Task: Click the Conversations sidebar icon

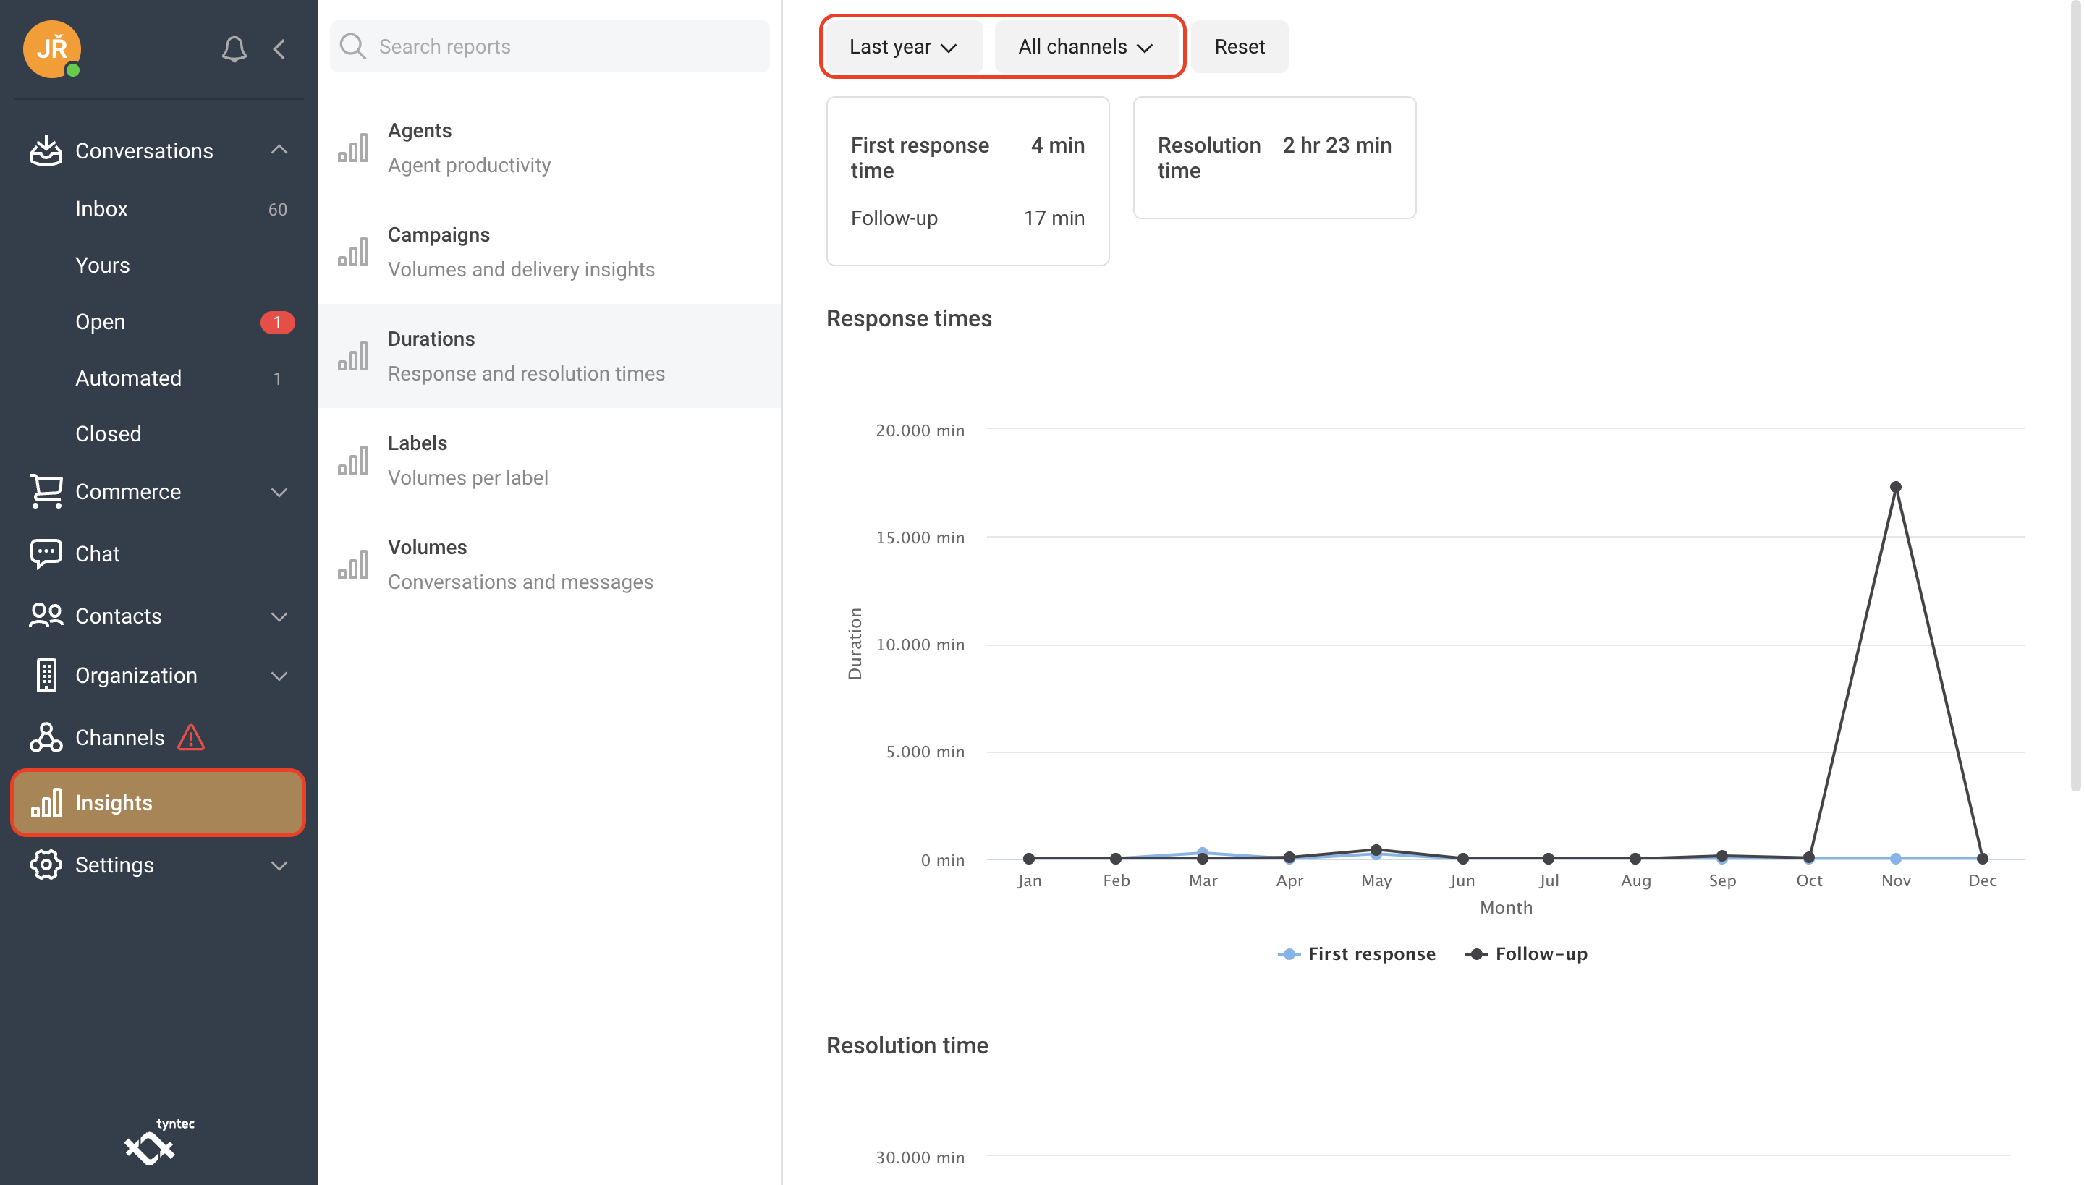Action: click(x=44, y=150)
